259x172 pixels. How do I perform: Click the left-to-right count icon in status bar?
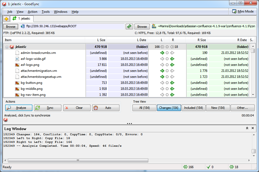232,167
